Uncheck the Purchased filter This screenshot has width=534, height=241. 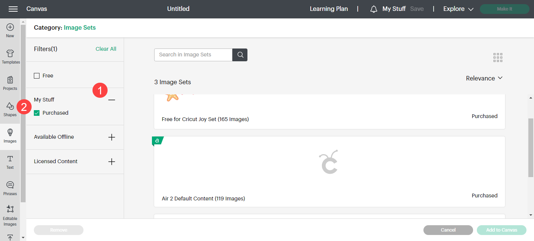click(x=37, y=113)
